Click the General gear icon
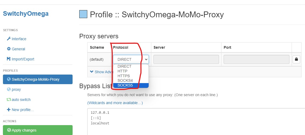This screenshot has width=305, height=135. click(x=9, y=49)
